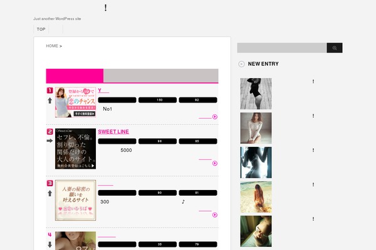The height and width of the screenshot is (250, 376).
Task: Click the '5000' text in SWEET LINE entry
Action: click(126, 150)
